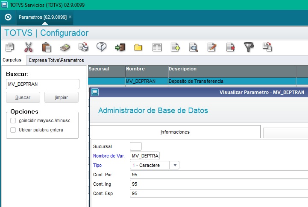Click the tab next to Informaciones
The height and width of the screenshot is (207, 308).
coord(285,133)
